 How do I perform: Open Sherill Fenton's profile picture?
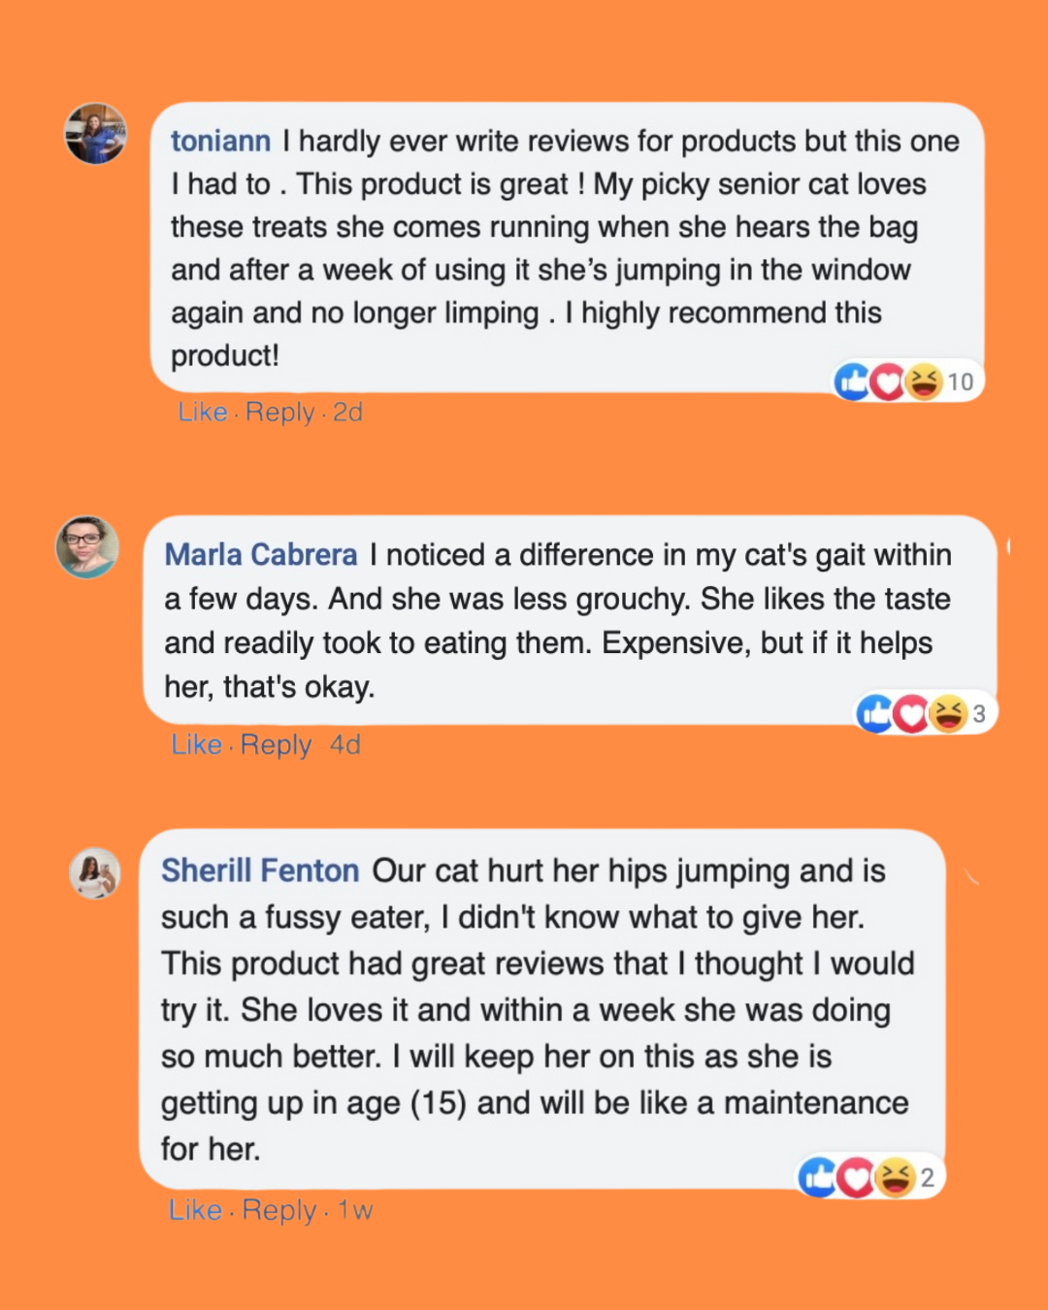tap(95, 873)
